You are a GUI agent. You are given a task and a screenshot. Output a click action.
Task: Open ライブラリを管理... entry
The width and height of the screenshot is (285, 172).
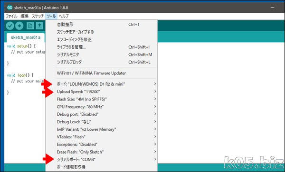tap(102, 47)
